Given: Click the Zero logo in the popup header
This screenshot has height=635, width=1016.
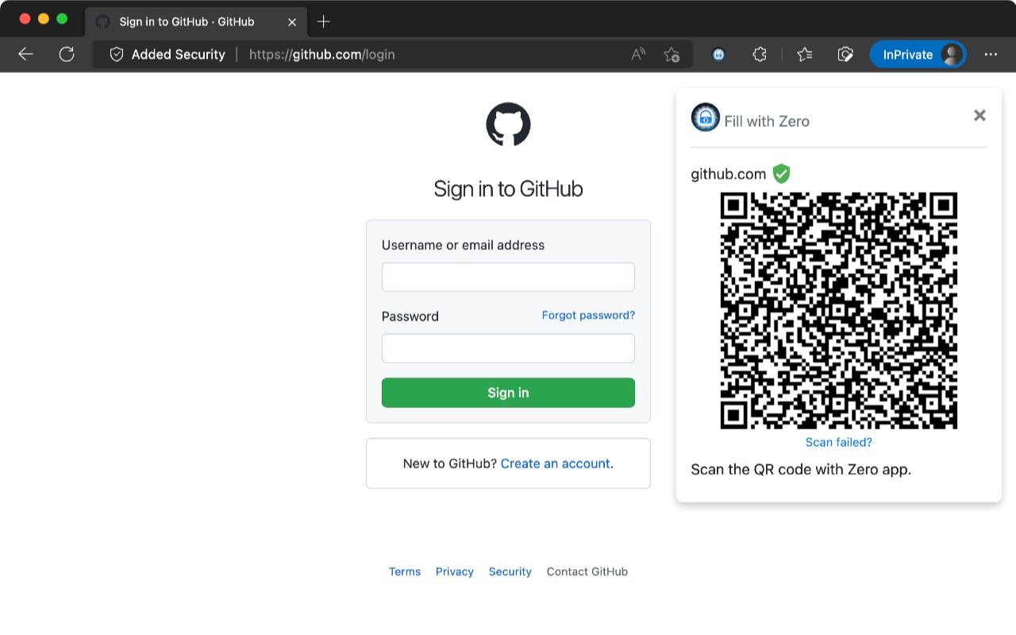Looking at the screenshot, I should tap(705, 117).
